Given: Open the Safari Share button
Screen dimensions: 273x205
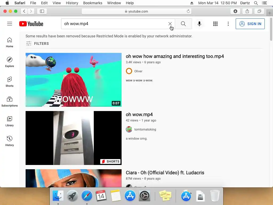Looking at the screenshot, I should pyautogui.click(x=247, y=11).
